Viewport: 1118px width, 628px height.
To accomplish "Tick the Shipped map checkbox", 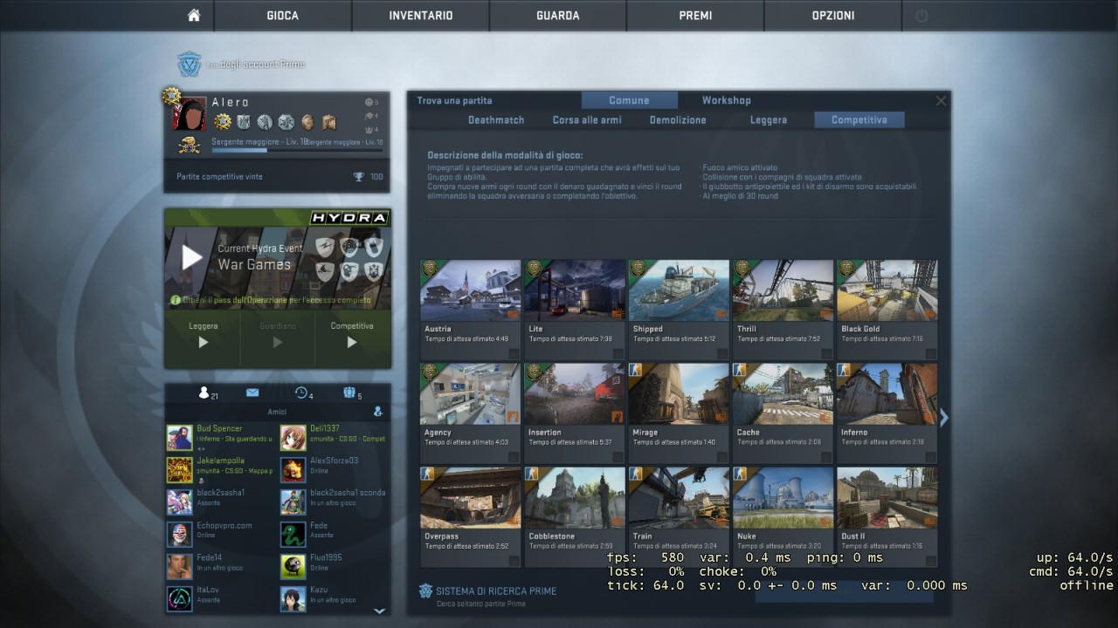I will (x=722, y=353).
